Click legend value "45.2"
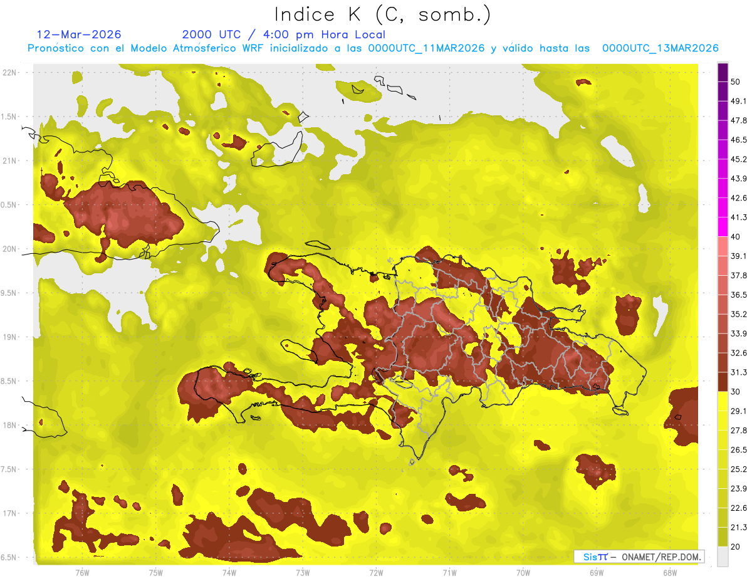 coord(738,159)
